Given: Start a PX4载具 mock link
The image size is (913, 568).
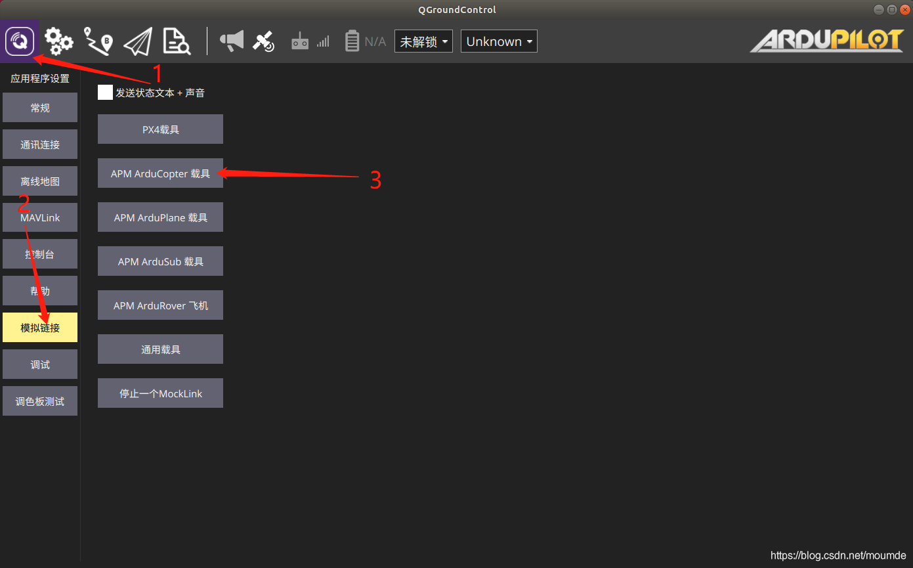Looking at the screenshot, I should point(160,129).
